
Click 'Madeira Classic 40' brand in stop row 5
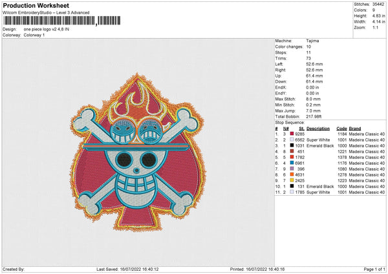(x=367, y=157)
